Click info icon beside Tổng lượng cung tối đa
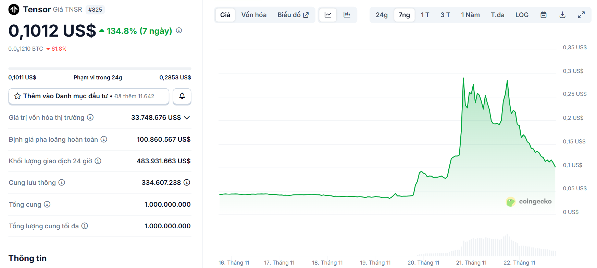The height and width of the screenshot is (268, 597). [x=85, y=226]
